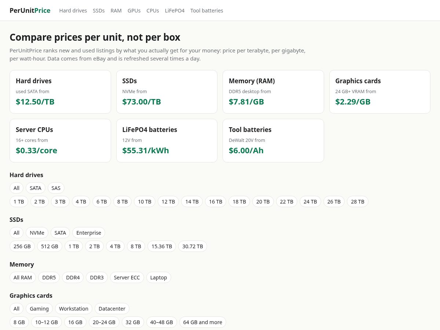Open the Memory (RAM) $7.81/GB card
440x330 pixels.
[273, 92]
